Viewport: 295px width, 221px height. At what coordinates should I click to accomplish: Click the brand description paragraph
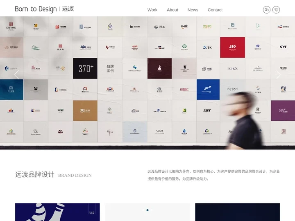pyautogui.click(x=213, y=175)
